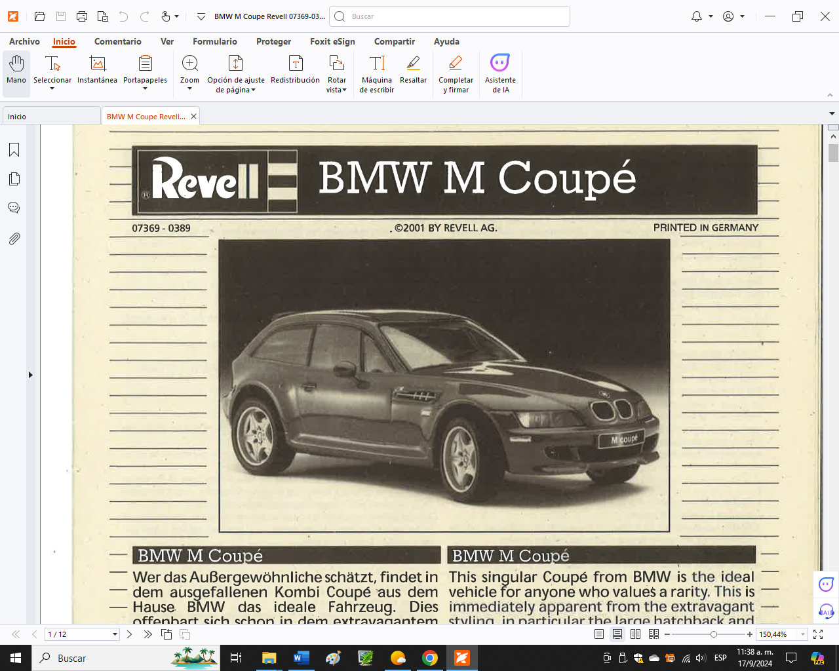Open the Foxit eSign tab
The width and height of the screenshot is (839, 671).
[x=332, y=41]
